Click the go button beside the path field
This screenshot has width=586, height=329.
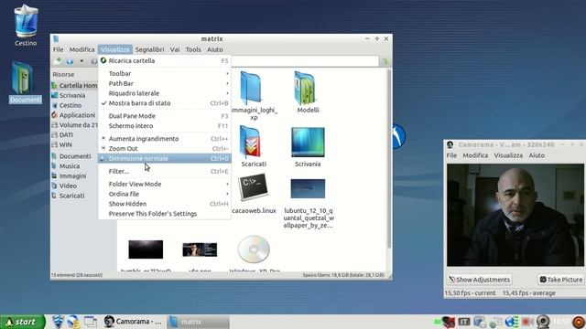tap(385, 61)
